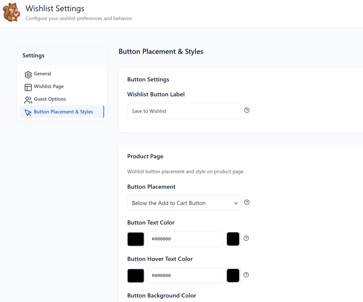Click the people icon beside Guest Options
The width and height of the screenshot is (363, 302).
tap(28, 99)
